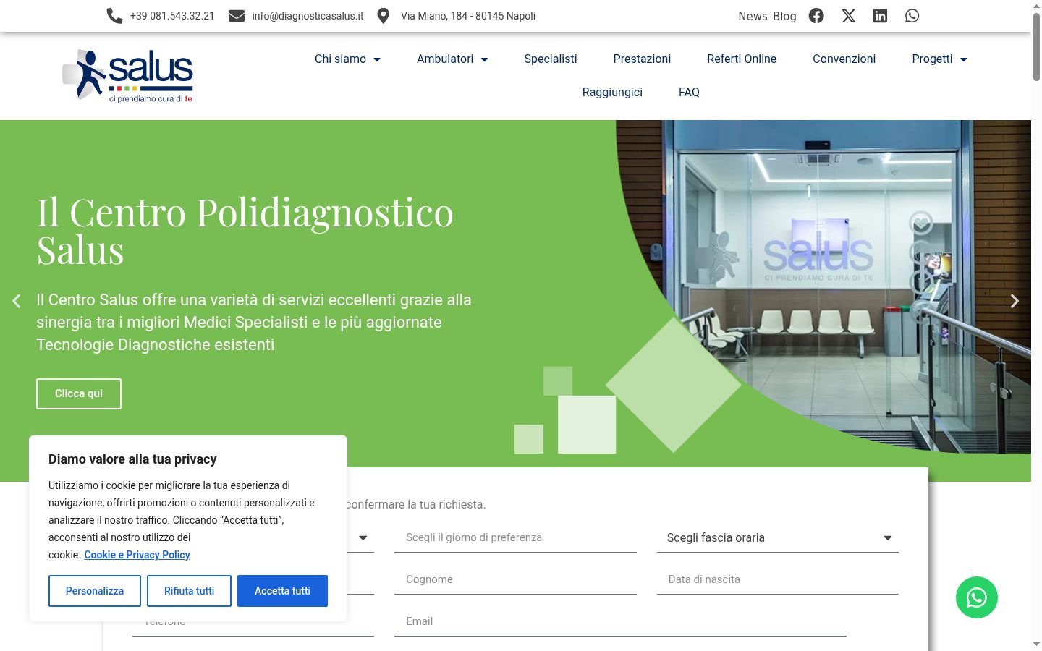
Task: Click Accetta tutti cookie button
Action: pyautogui.click(x=282, y=591)
